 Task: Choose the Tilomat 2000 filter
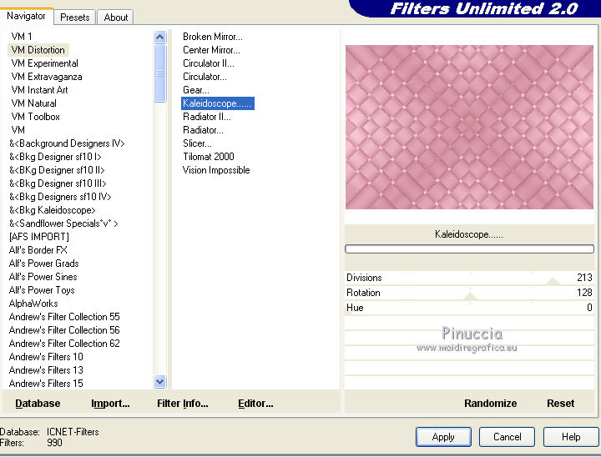(x=208, y=157)
